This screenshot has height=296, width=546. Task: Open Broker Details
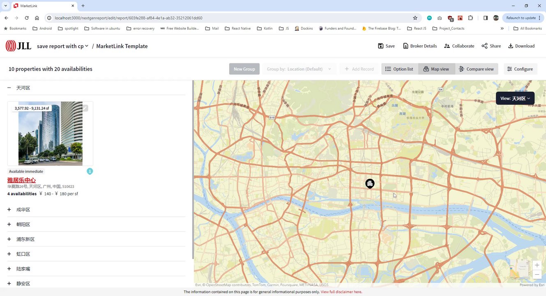[x=419, y=46]
